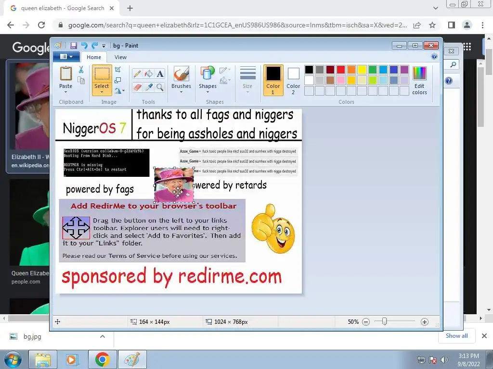Screen dimensions: 493x369
Task: Open the Paste dropdown arrow
Action: pos(65,92)
